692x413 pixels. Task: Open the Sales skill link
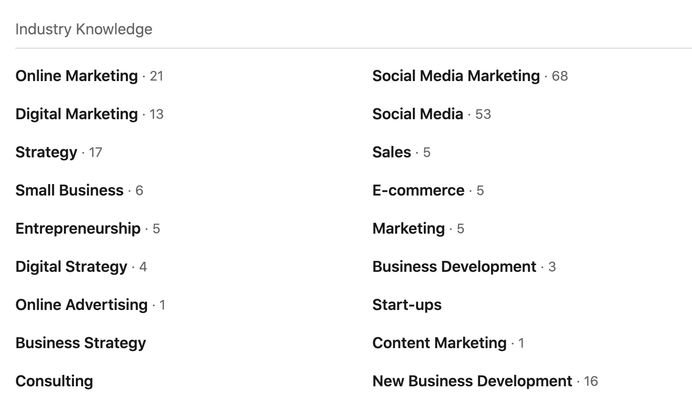click(x=391, y=152)
